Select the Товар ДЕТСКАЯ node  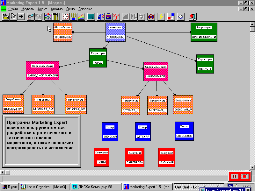pyautogui.click(x=143, y=132)
